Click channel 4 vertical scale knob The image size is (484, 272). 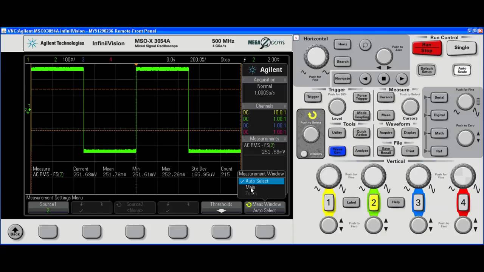pos(463,176)
